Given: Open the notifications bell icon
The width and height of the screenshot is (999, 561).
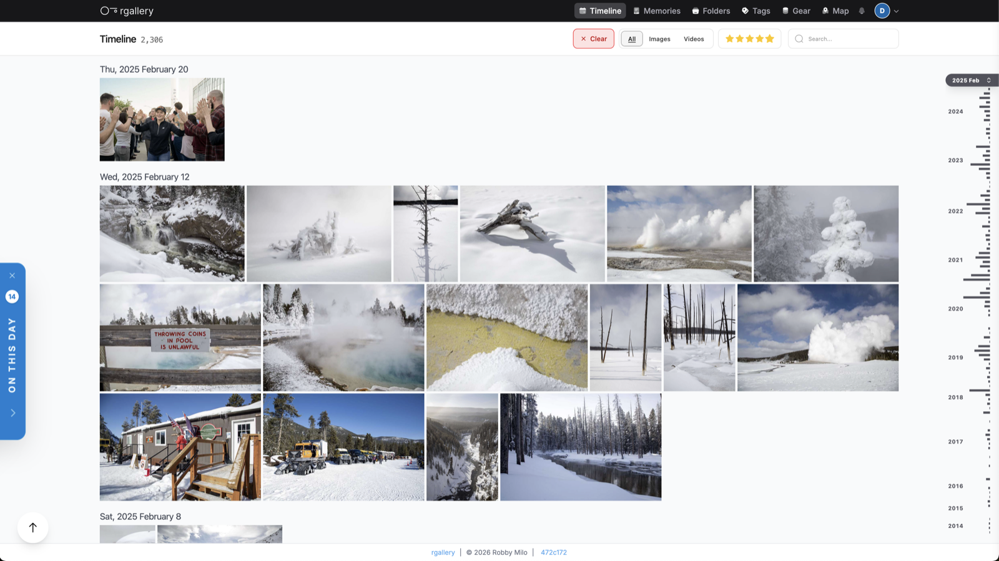Looking at the screenshot, I should [862, 11].
